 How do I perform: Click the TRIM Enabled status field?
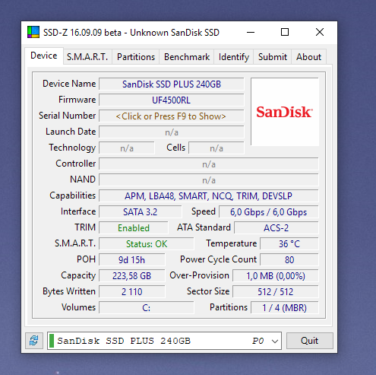tap(134, 228)
